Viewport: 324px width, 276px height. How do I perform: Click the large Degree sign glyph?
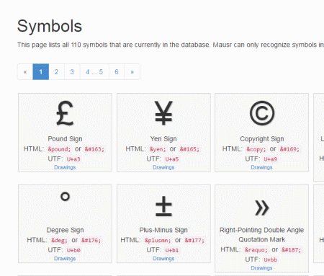(x=65, y=197)
